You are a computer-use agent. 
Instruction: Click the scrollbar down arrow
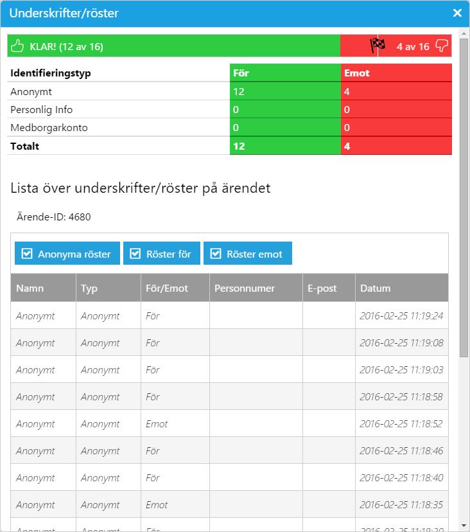(x=464, y=526)
